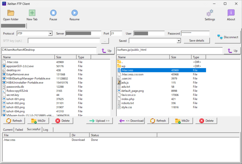Select sshot-002.png file name
The width and height of the screenshot is (242, 164).
(x=15, y=103)
